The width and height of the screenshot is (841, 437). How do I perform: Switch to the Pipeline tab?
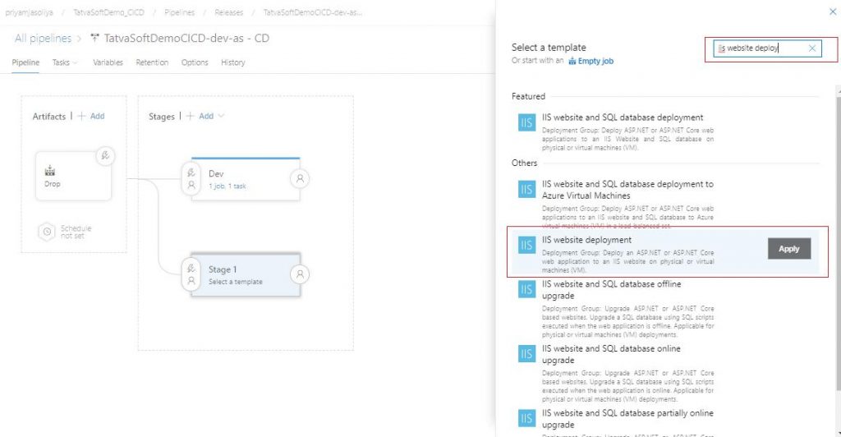point(25,62)
